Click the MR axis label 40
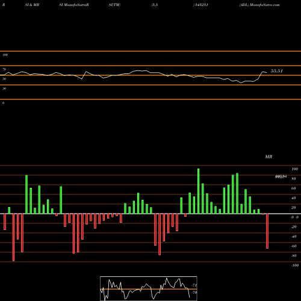 pos(294,198)
